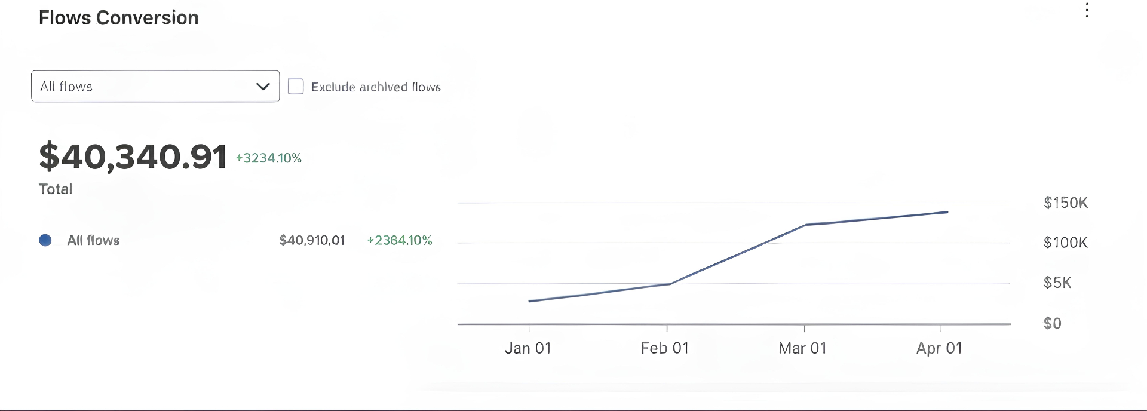Click the $0 y-axis label
Screen dimensions: 1147x411
coord(1052,324)
